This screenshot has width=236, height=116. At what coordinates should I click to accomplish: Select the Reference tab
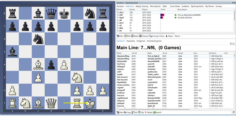(x=130, y=6)
